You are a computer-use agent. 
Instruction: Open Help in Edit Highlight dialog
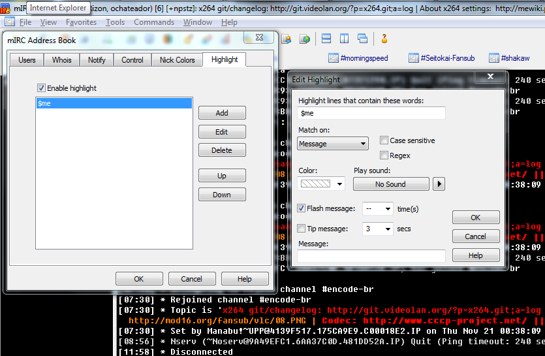point(475,255)
